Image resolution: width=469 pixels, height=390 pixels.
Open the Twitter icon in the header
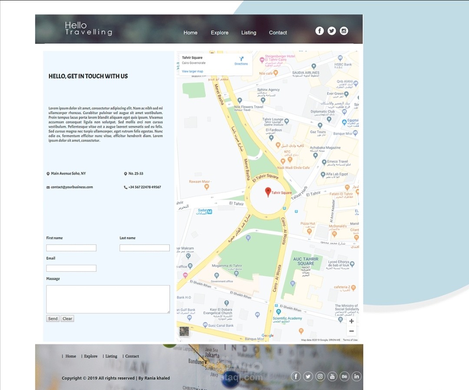332,31
